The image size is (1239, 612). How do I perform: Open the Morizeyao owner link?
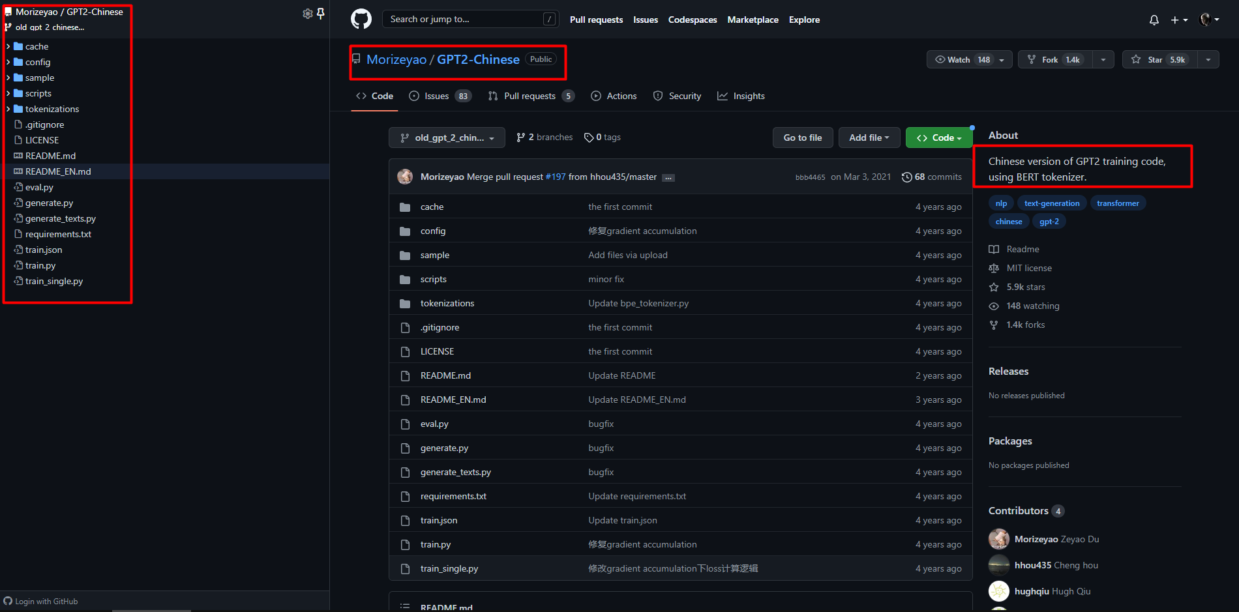[396, 59]
